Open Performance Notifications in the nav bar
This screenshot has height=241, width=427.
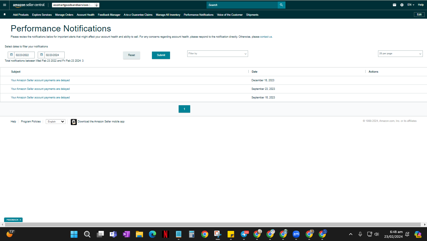point(199,15)
